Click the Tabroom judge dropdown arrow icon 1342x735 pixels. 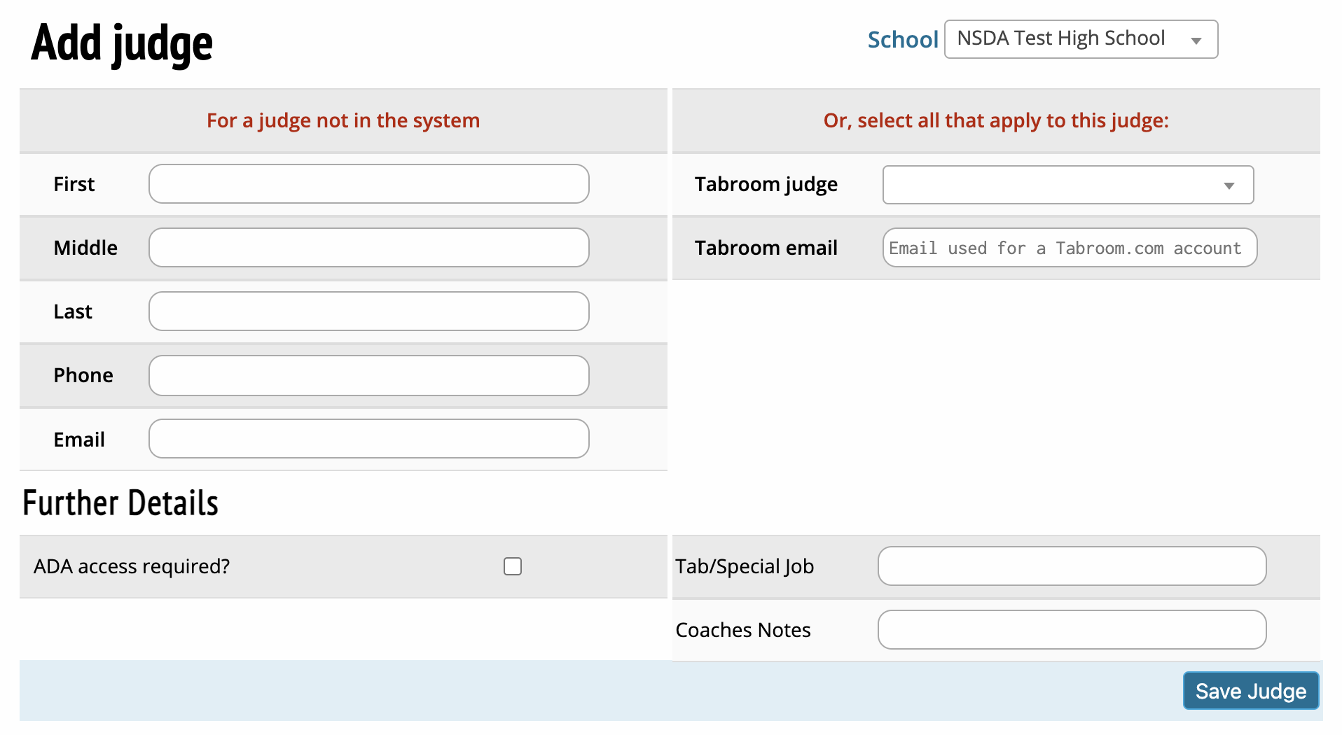point(1229,185)
